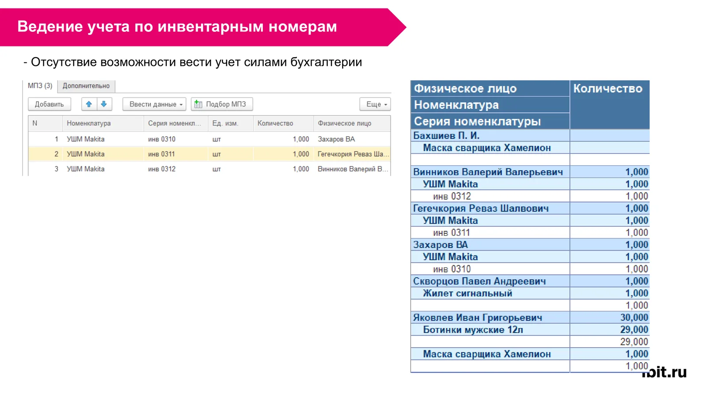Select cell инв 0311 in the highlighted row
This screenshot has width=708, height=398.
click(176, 154)
